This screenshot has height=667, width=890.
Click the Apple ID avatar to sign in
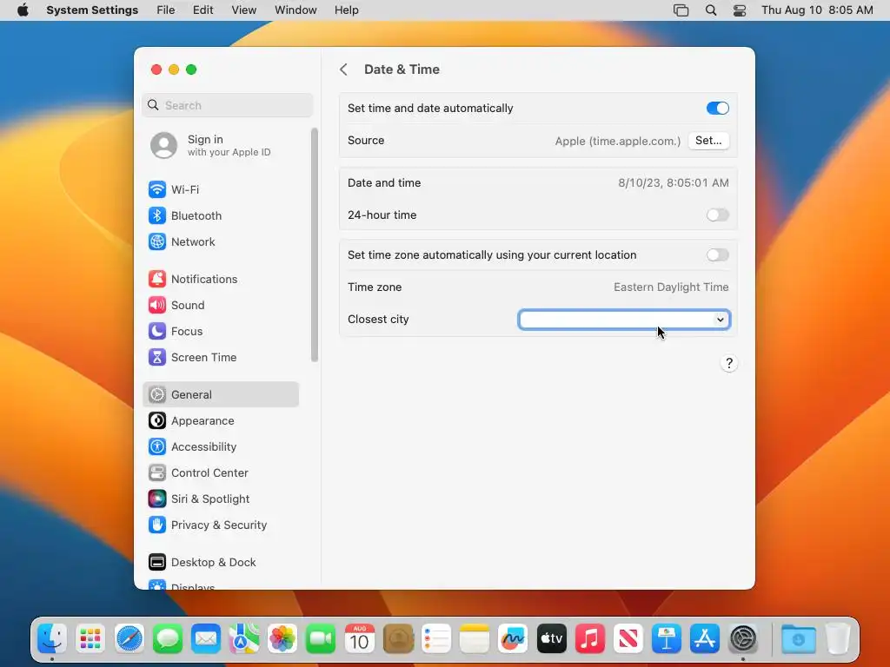163,145
